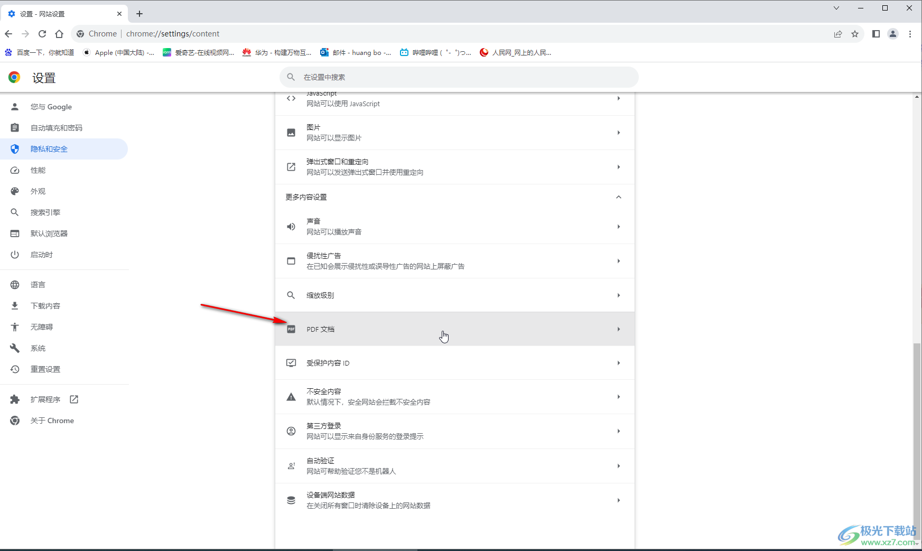Open the 爱奇艺 bookmark

click(x=199, y=52)
